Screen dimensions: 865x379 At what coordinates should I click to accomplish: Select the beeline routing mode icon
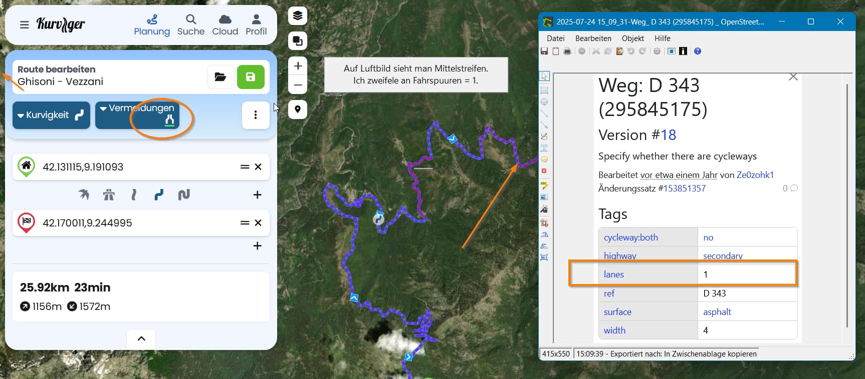84,194
